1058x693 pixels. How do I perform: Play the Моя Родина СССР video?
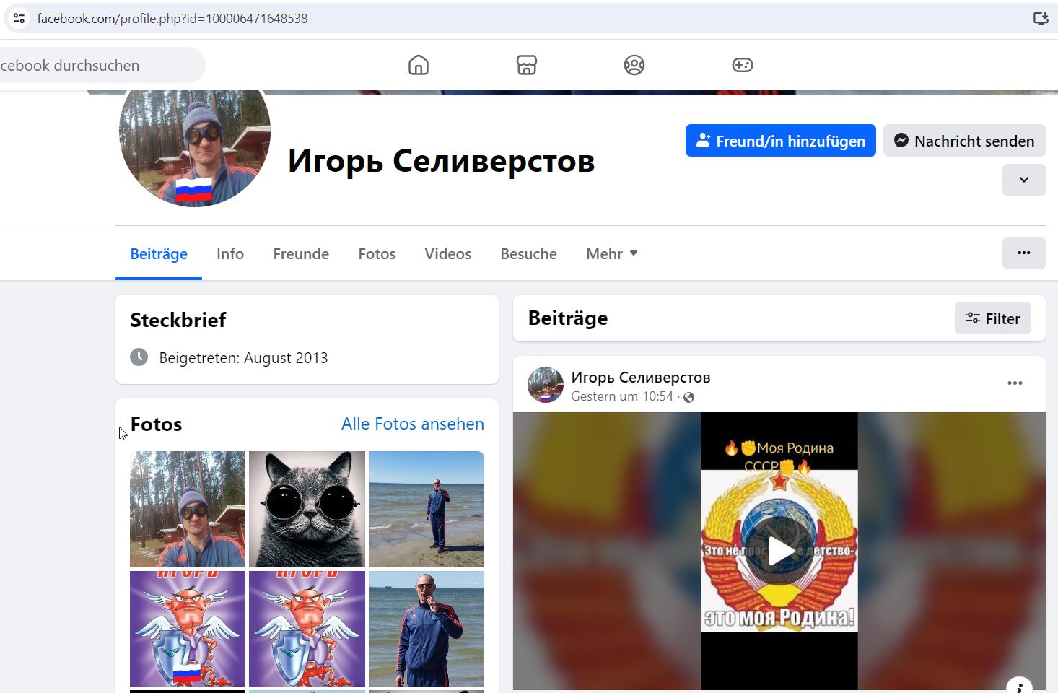[779, 551]
